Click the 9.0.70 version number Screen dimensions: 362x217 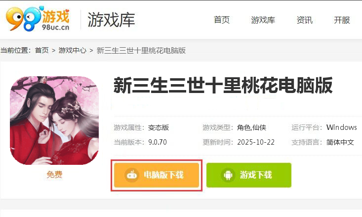(x=158, y=142)
